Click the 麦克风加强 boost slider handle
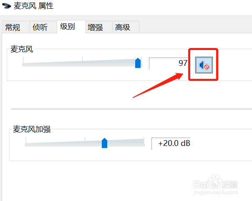Image resolution: width=252 pixels, height=201 pixels. coord(104,143)
